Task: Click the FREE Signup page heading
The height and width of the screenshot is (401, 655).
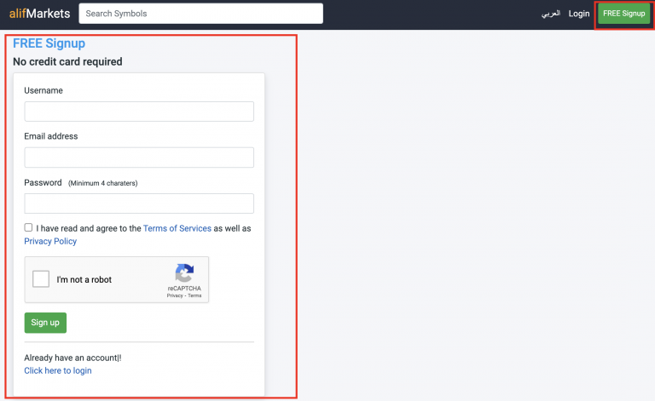Action: 49,43
